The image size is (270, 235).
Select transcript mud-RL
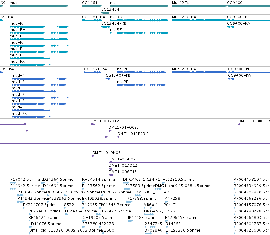(x=39, y=52)
